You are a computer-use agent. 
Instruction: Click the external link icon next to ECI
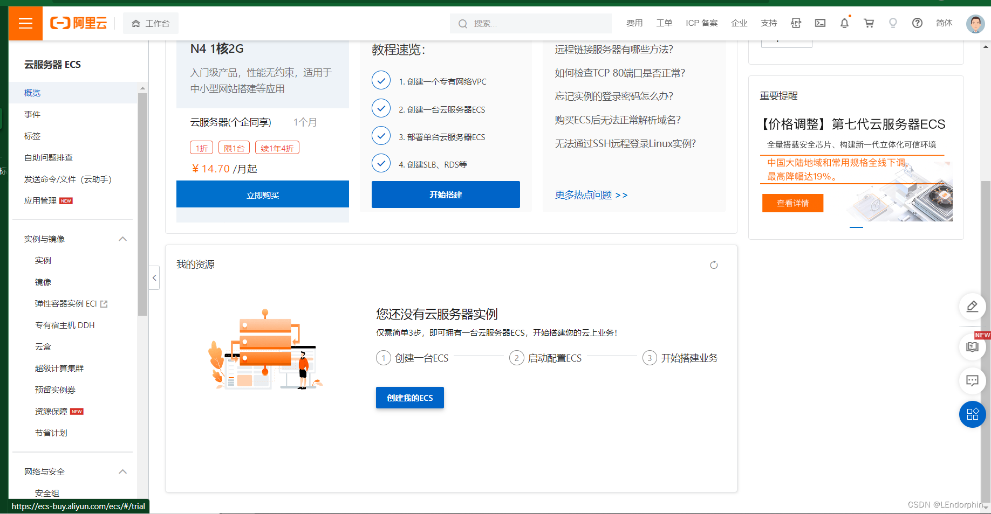pos(104,304)
